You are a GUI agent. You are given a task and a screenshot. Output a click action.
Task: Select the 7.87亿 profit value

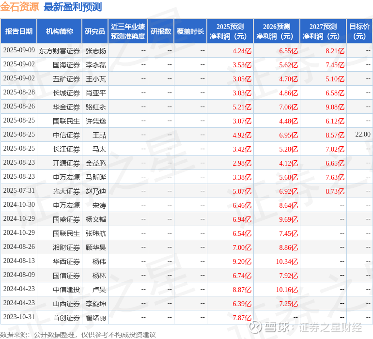coord(242,318)
